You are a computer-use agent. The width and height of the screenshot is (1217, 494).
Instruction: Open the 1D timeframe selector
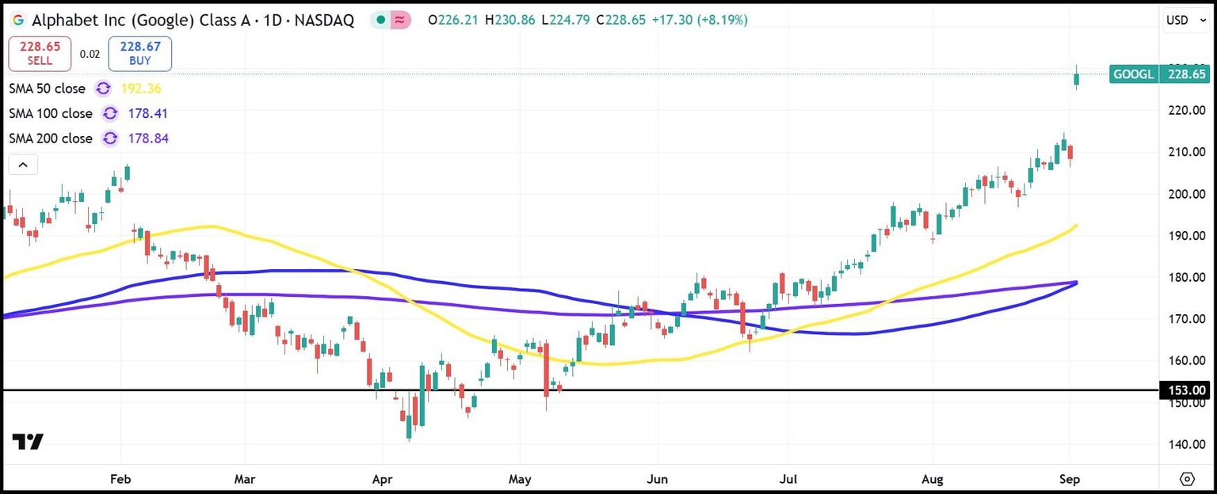(x=271, y=20)
